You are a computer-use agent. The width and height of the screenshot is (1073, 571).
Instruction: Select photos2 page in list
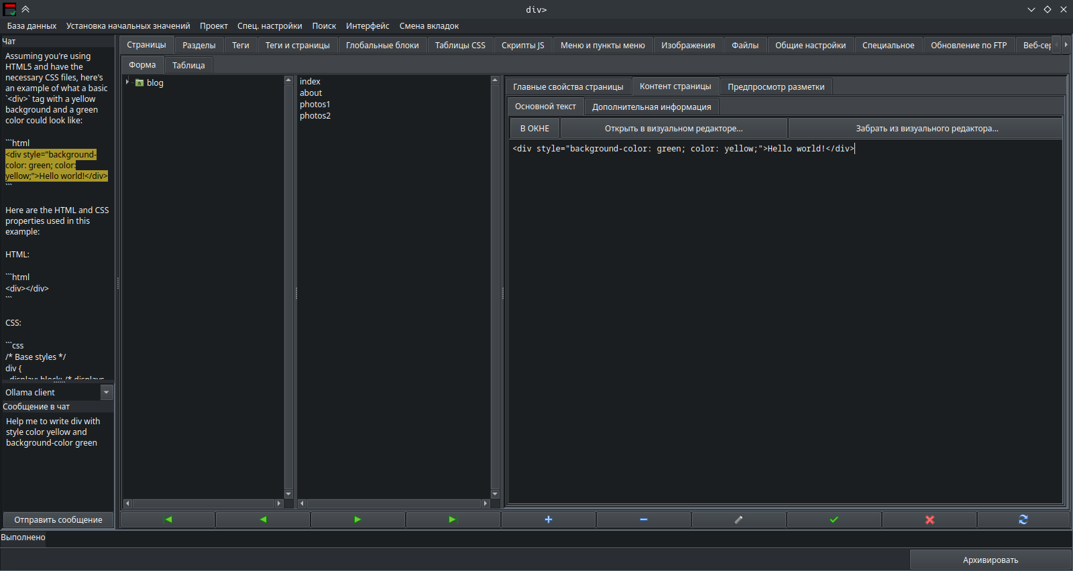[x=315, y=115]
